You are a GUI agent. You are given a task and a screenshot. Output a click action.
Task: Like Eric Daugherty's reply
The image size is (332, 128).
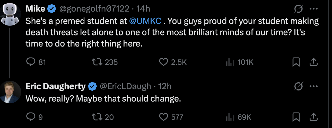pos(164,117)
